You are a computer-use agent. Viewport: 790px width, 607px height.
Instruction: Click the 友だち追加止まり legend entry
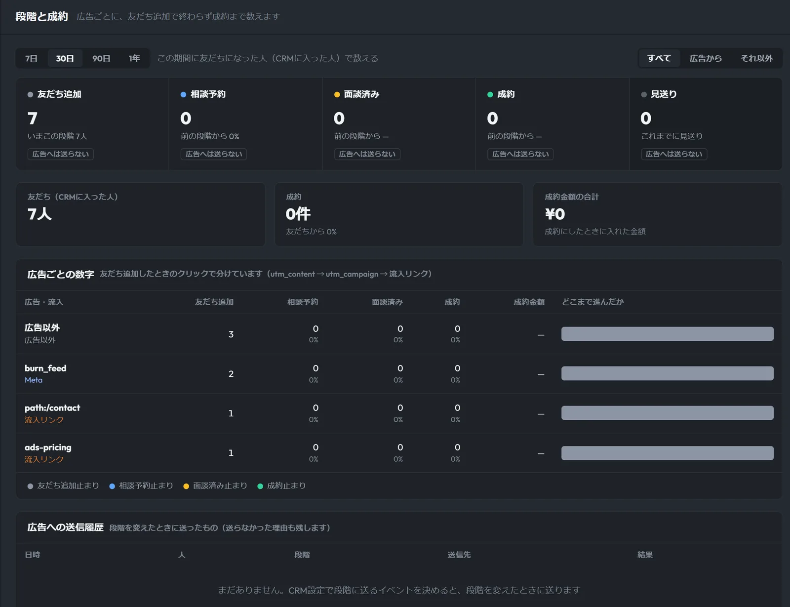[x=63, y=486]
